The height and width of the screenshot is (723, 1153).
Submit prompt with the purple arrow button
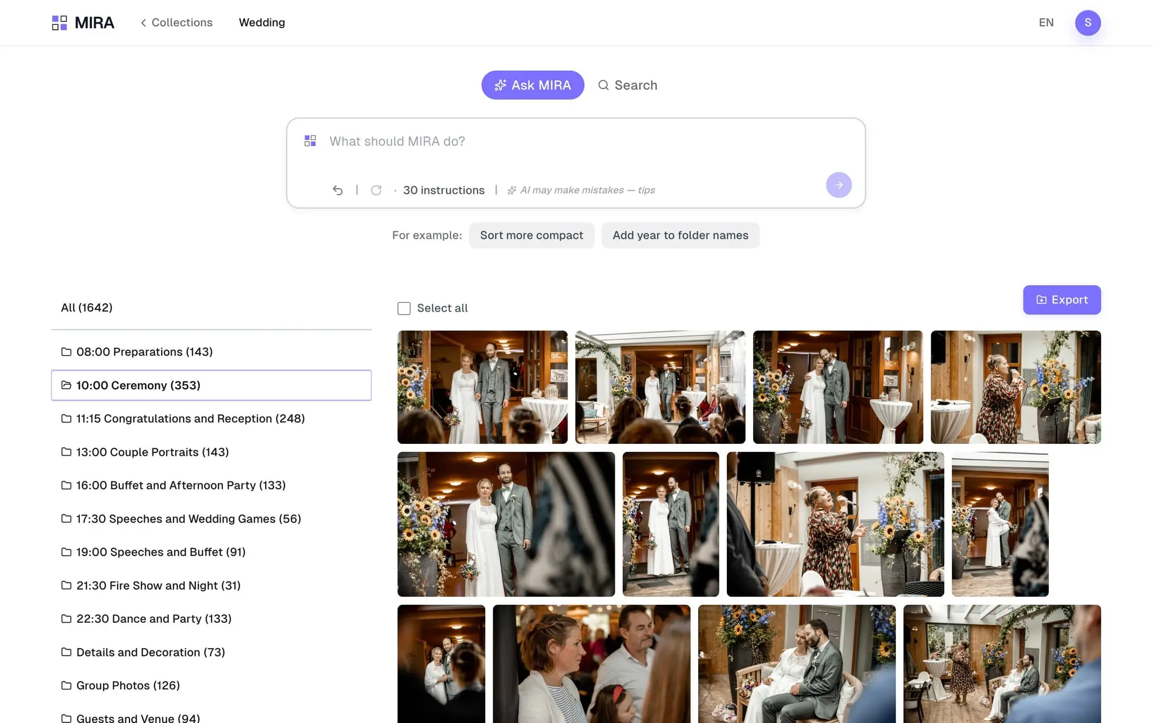pos(838,185)
